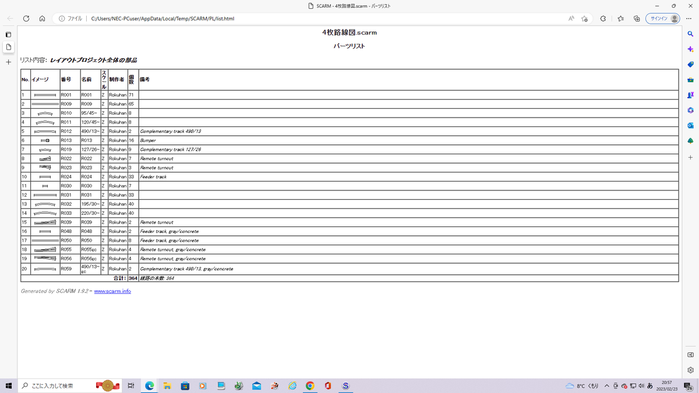The image size is (699, 393).
Task: Open a new tab with plus icon
Action: [x=8, y=62]
